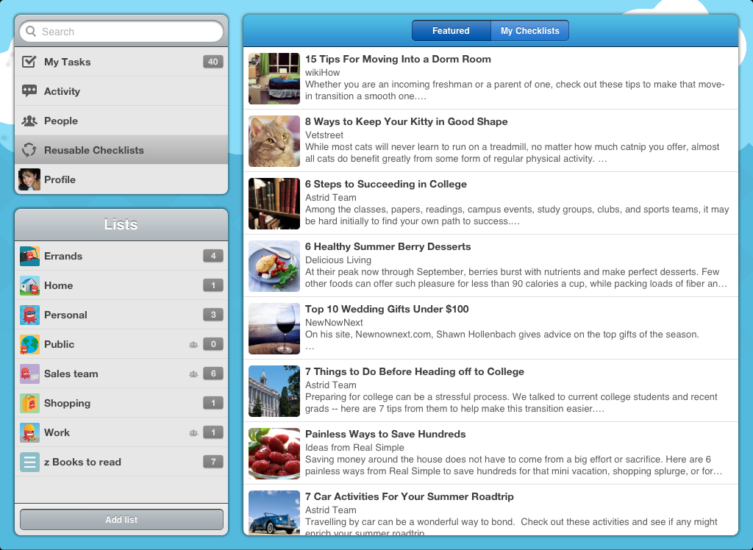Click the Reusable Checklists cycle icon

point(29,150)
